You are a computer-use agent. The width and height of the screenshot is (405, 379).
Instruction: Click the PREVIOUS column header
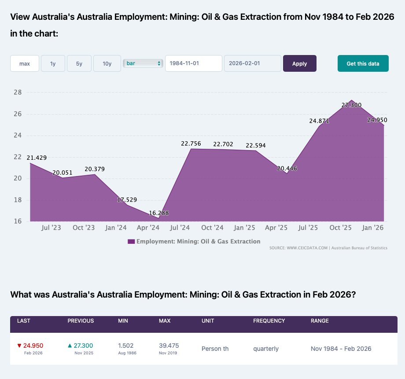click(x=81, y=320)
